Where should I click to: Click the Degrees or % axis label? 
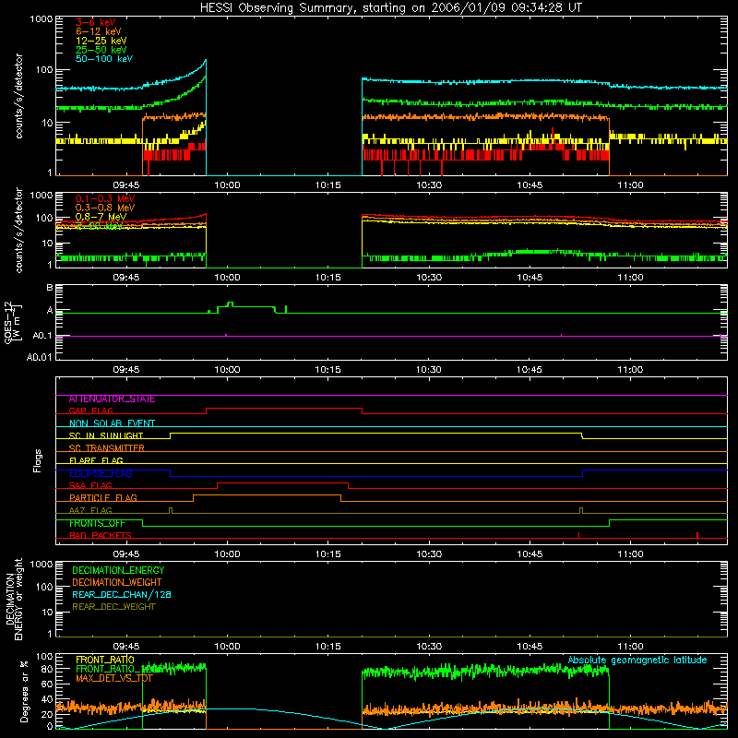tap(24, 691)
